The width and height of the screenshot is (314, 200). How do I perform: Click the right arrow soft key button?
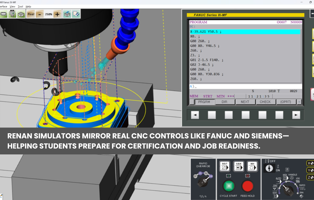(296, 115)
